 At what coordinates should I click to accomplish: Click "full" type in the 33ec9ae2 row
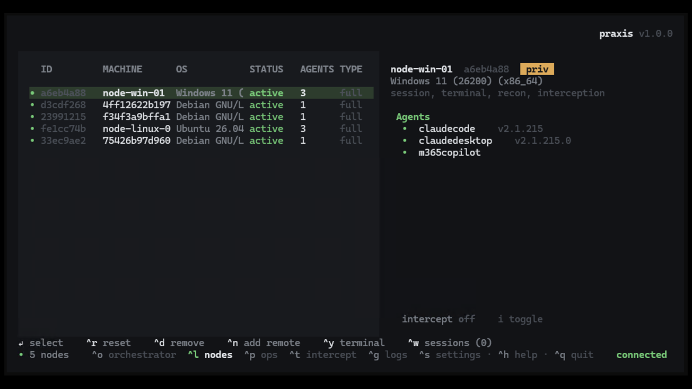click(351, 140)
